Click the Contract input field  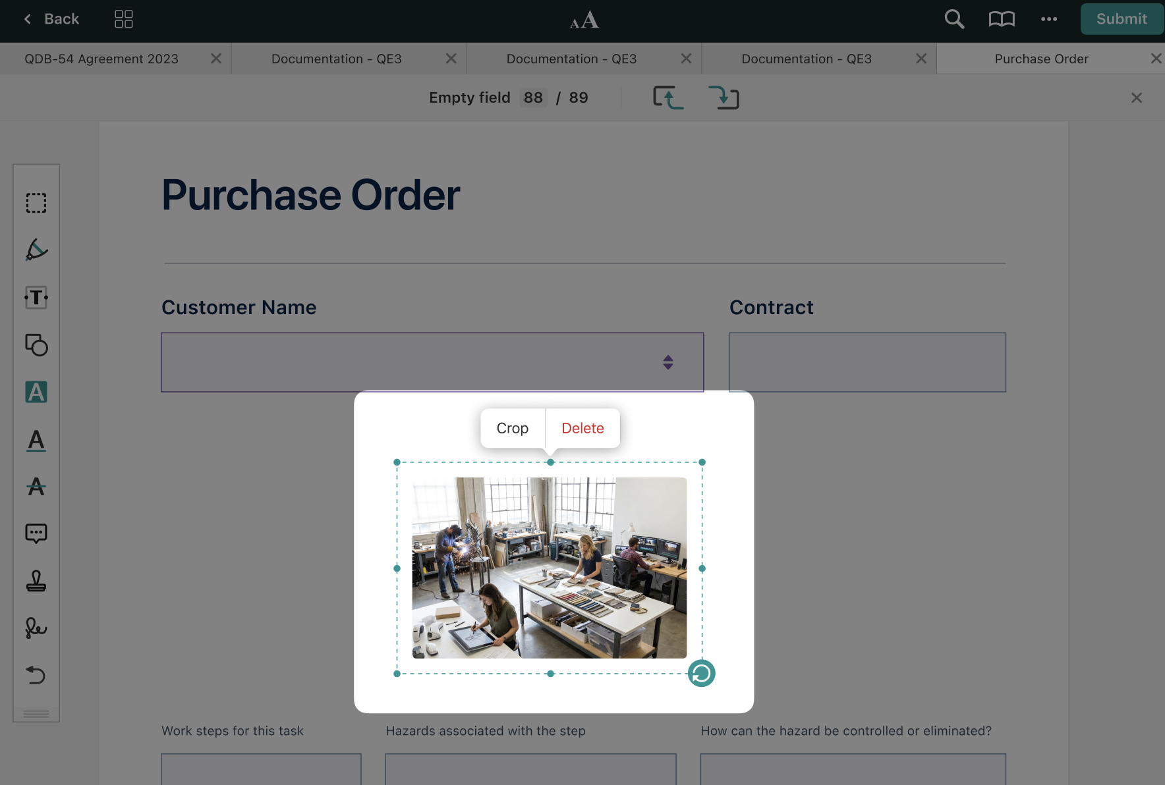pyautogui.click(x=867, y=362)
